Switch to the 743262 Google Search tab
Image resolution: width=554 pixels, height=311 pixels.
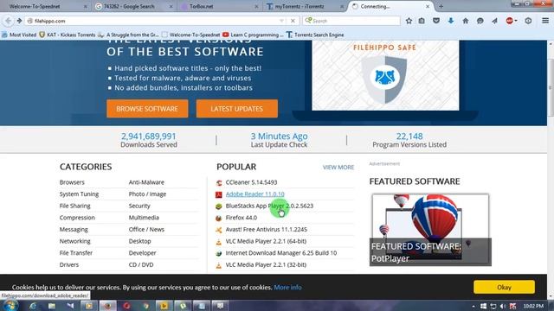134,6
